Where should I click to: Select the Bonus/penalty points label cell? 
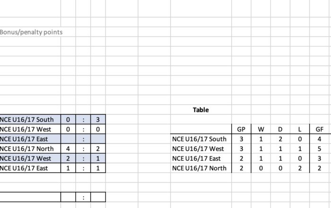click(x=30, y=32)
